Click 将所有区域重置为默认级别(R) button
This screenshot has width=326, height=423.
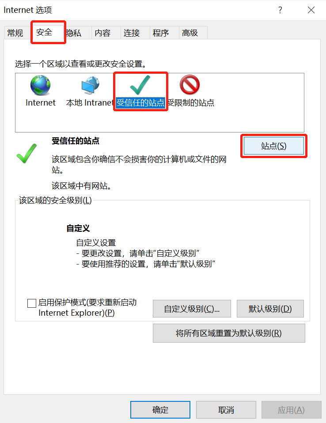coord(229,333)
